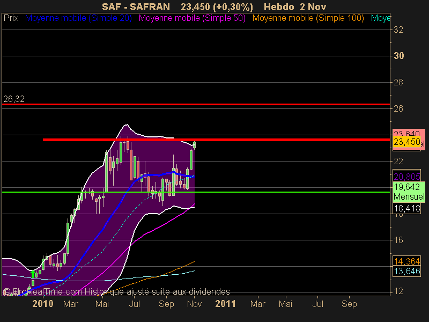Click the '30' price axis label
Image resolution: width=429 pixels, height=322 pixels.
tap(398, 56)
